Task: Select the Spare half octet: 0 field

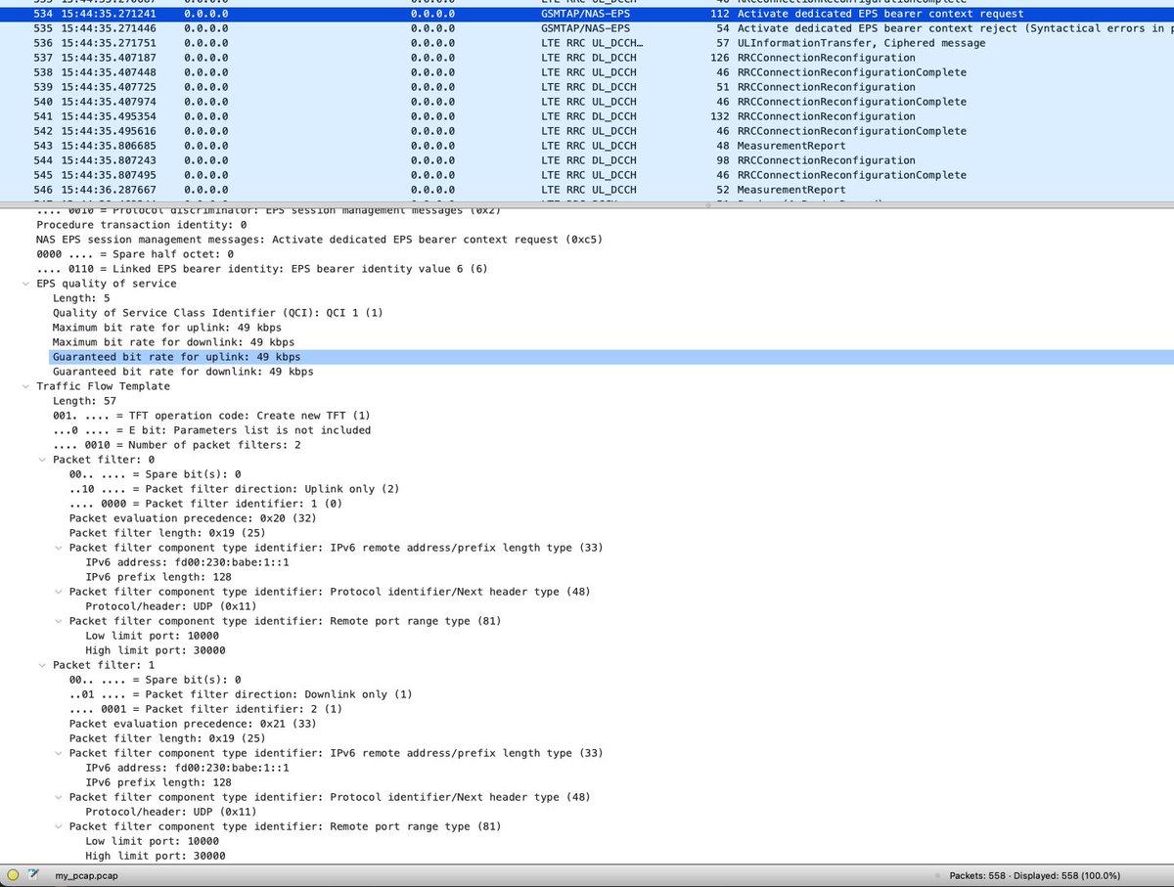Action: coord(134,254)
